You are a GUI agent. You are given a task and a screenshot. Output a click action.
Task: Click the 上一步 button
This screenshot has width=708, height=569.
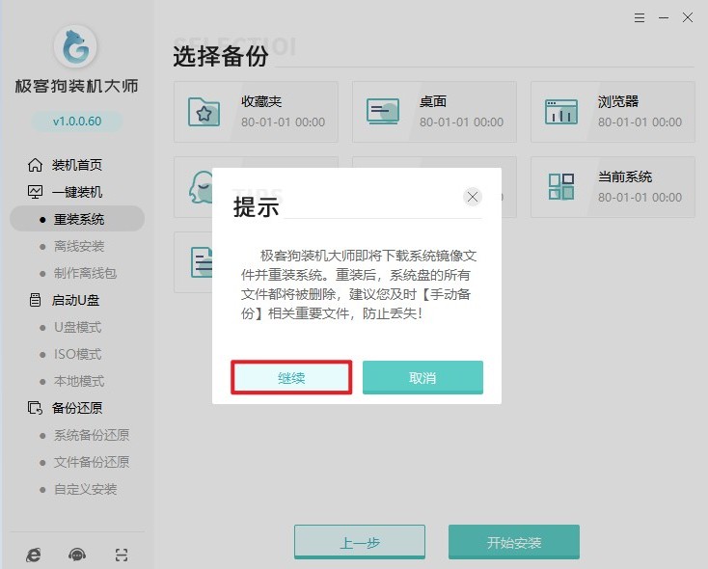360,541
